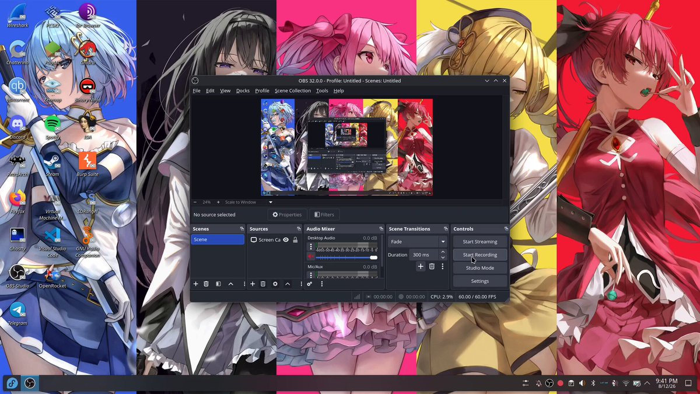The image size is (700, 394).
Task: Remove scene transition with the trash icon
Action: click(x=432, y=266)
